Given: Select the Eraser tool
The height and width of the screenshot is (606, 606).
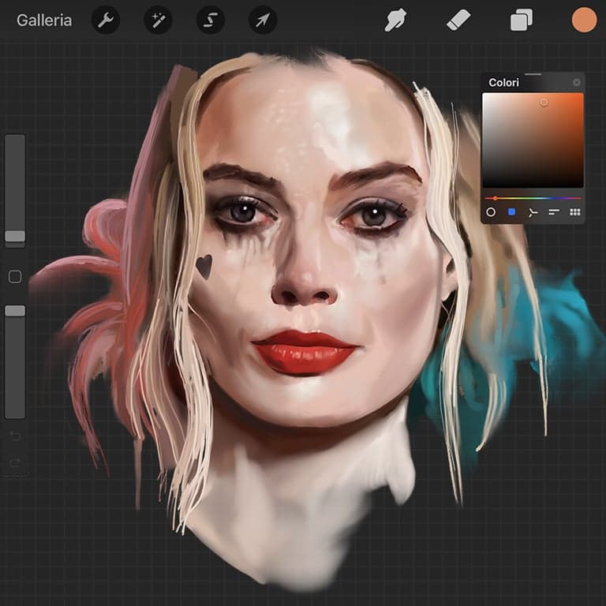Looking at the screenshot, I should 458,20.
